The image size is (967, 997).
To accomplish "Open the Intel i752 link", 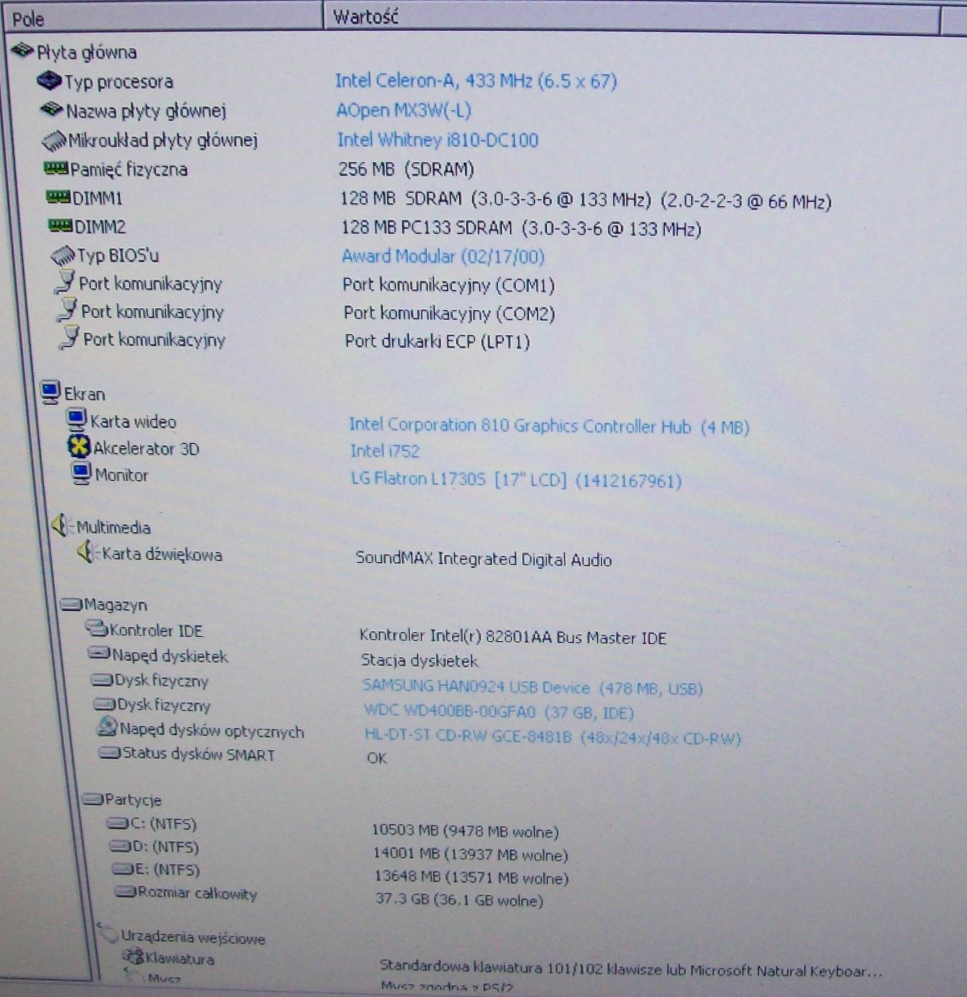I will tap(385, 451).
